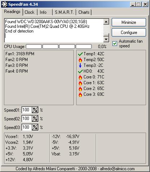This screenshot has height=172, width=150.
Task: Click the blue down arrow beside Temp3
Action: click(80, 65)
